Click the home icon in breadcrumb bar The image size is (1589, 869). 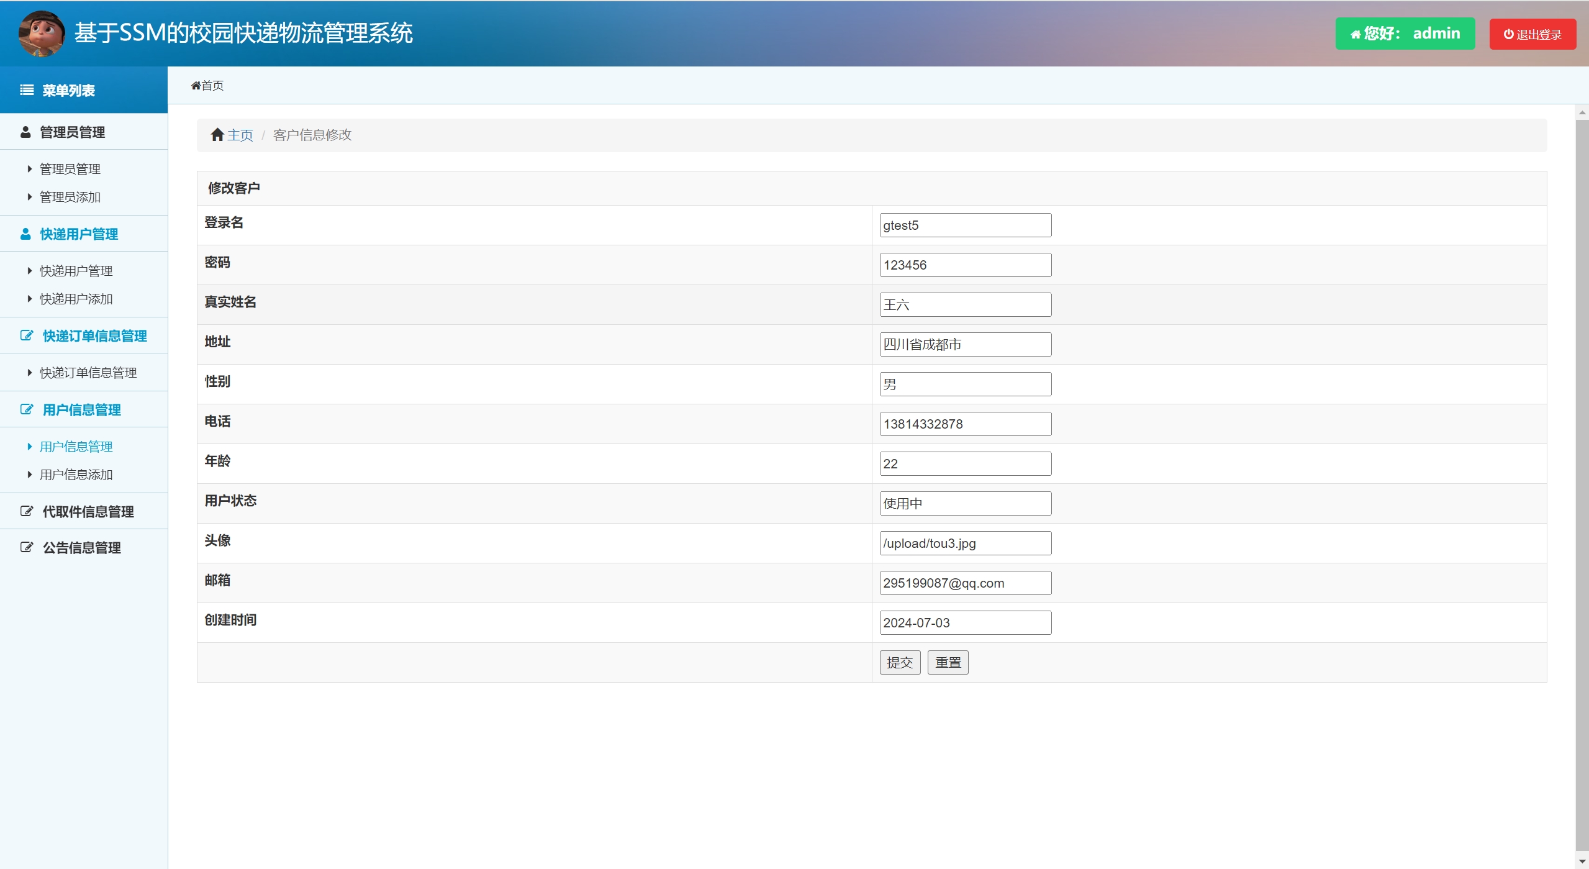(217, 135)
